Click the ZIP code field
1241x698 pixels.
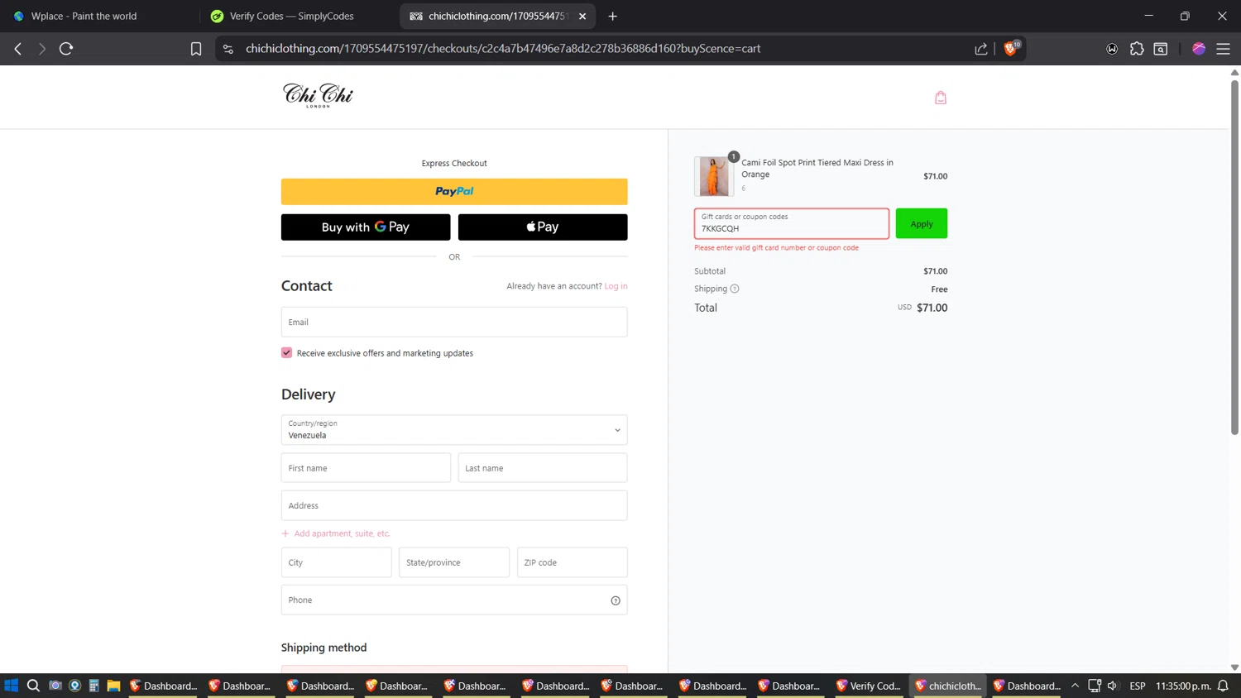(x=572, y=562)
